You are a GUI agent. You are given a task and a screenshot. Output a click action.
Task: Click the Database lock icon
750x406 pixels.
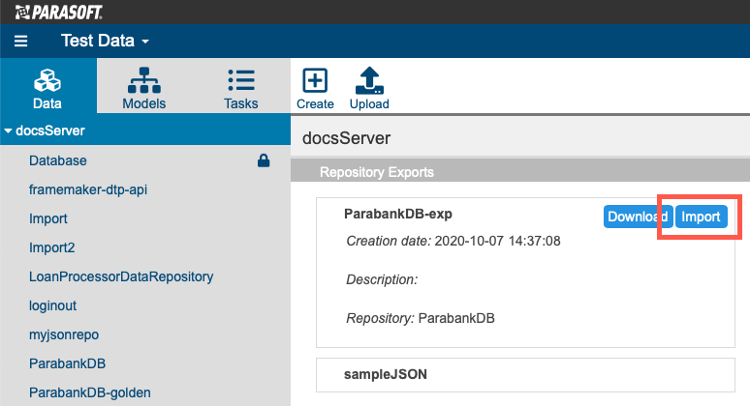click(x=264, y=160)
